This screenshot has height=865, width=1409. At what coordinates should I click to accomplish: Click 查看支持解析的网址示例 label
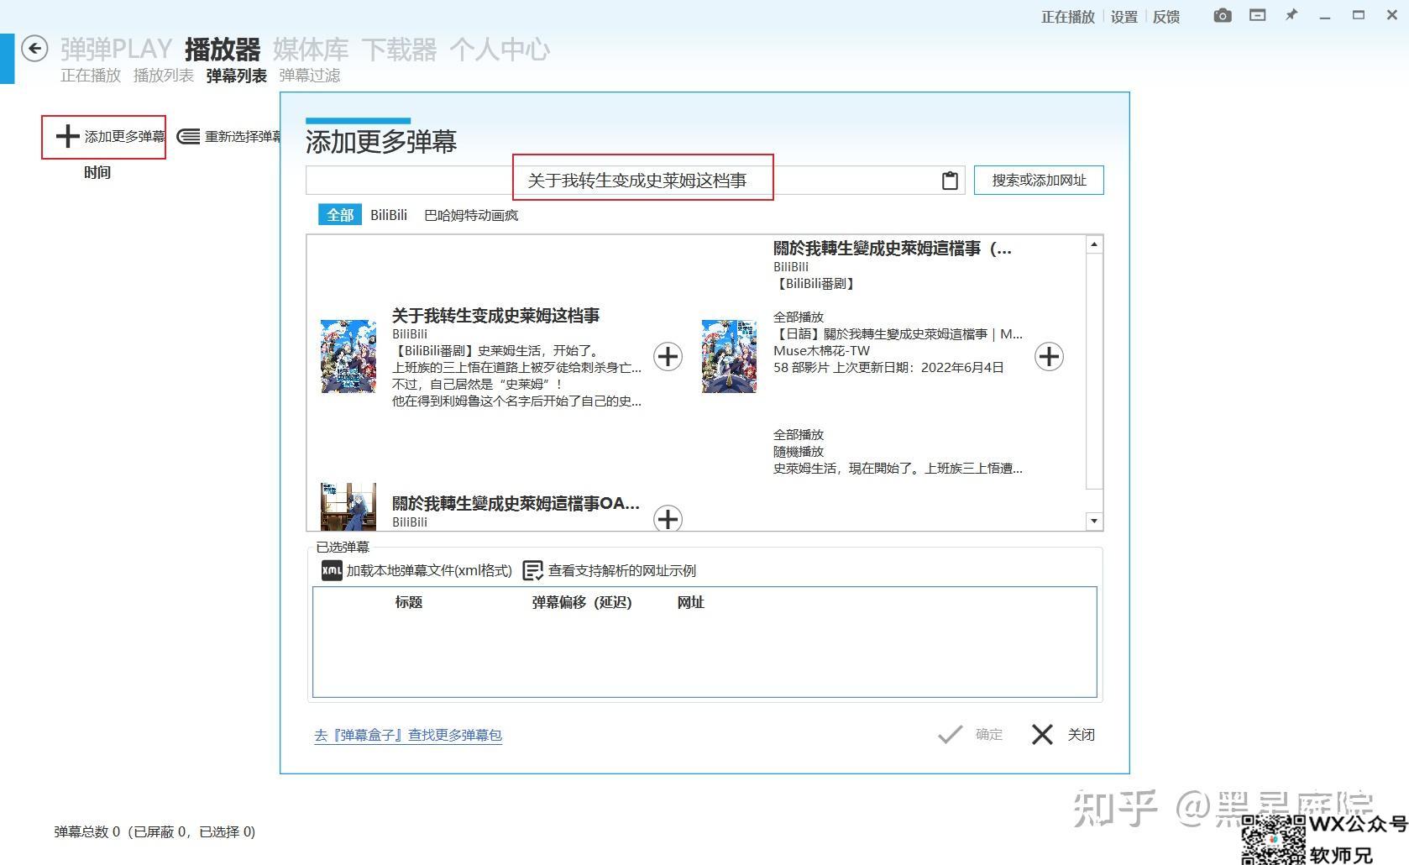coord(622,570)
